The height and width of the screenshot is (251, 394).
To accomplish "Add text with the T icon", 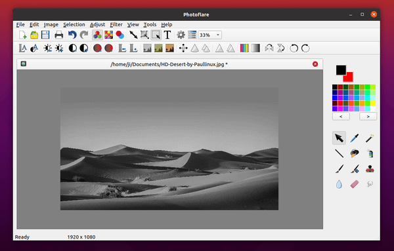I will coord(167,35).
